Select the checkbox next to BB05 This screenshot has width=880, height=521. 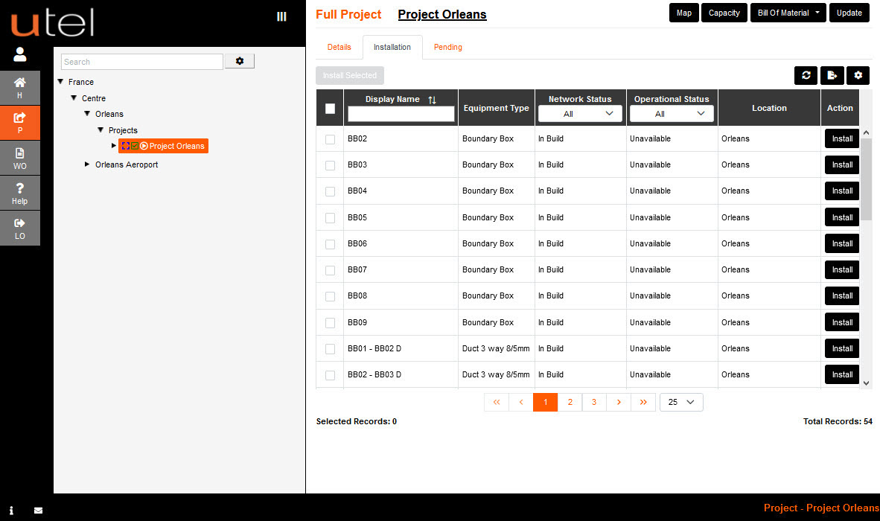point(330,217)
